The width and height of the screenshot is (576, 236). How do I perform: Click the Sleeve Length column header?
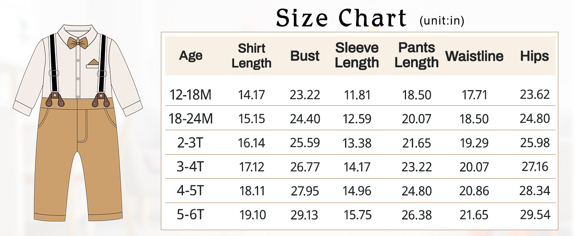(x=357, y=55)
